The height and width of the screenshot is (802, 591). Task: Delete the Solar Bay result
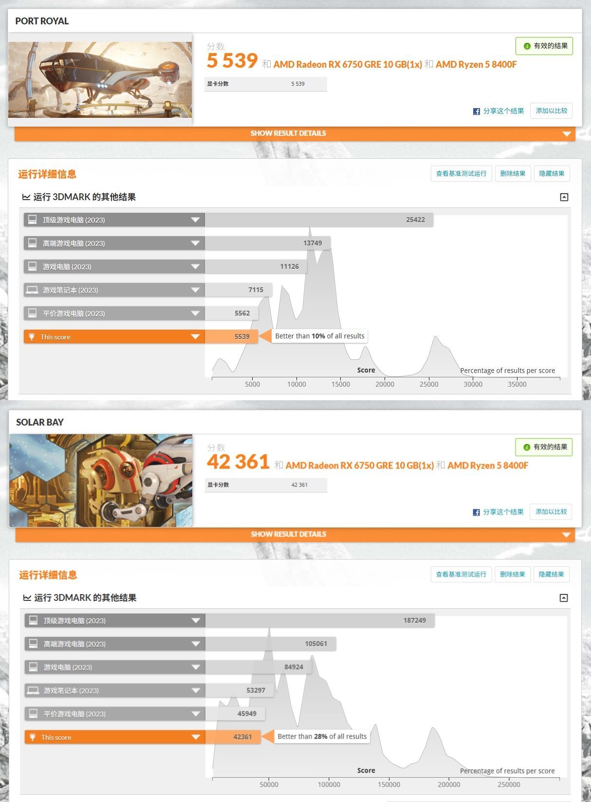click(x=513, y=575)
